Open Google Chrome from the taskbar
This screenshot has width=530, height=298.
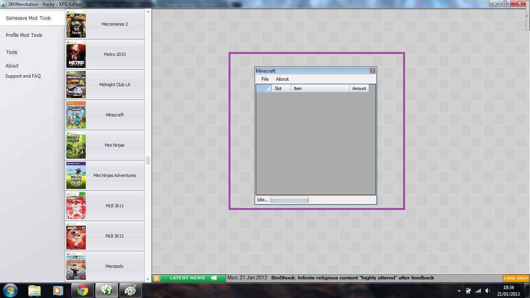(x=82, y=290)
